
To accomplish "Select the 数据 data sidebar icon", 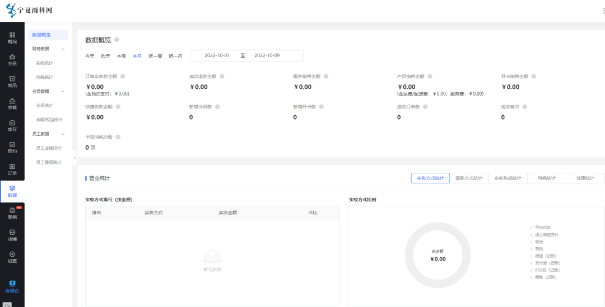I will 12,191.
